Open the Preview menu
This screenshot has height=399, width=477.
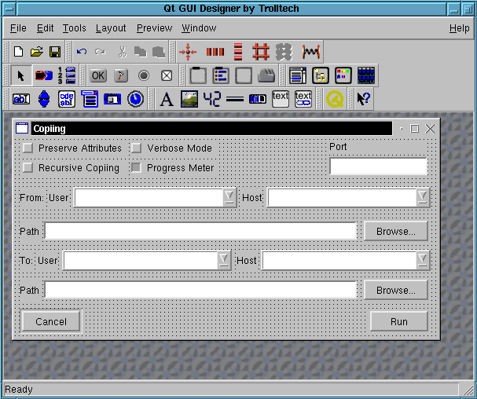[154, 28]
